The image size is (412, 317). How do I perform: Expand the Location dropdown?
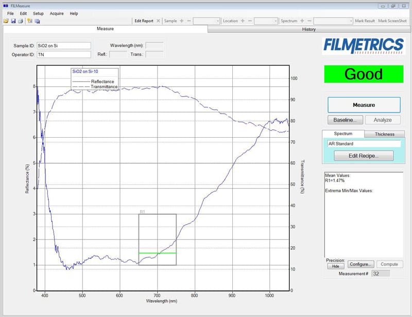(x=266, y=21)
